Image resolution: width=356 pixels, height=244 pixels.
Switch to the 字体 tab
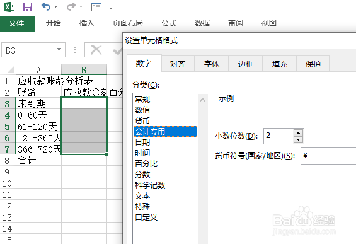[x=212, y=64]
